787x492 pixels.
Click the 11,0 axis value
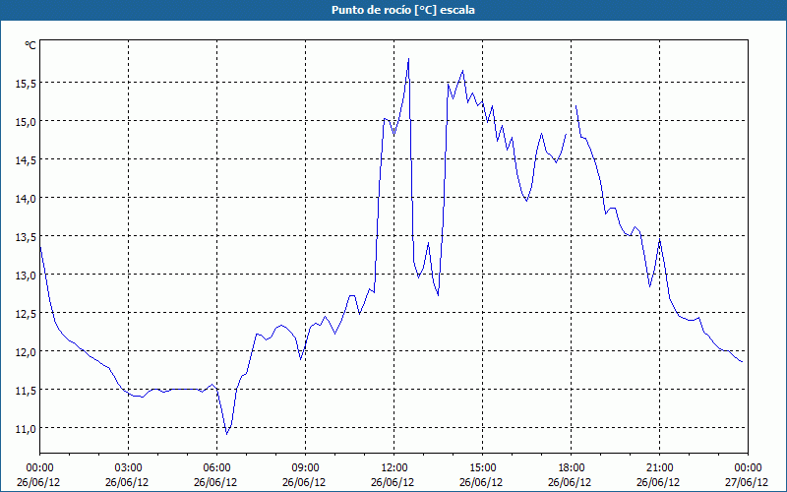26,429
